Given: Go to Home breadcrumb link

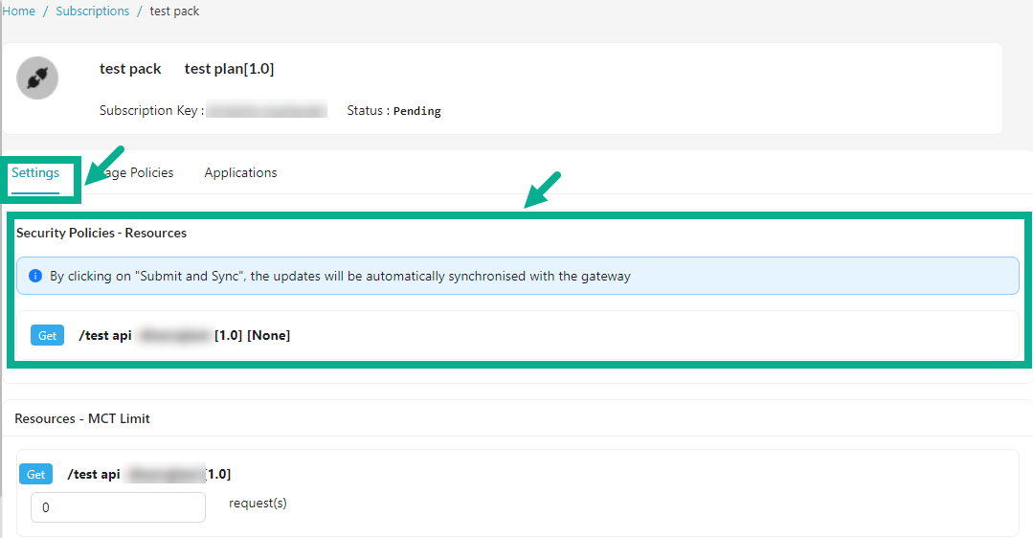Looking at the screenshot, I should click(18, 11).
